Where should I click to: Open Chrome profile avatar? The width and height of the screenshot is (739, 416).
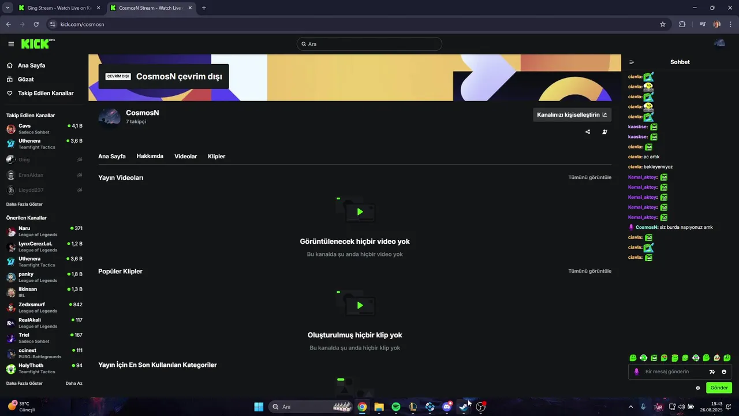pos(716,24)
